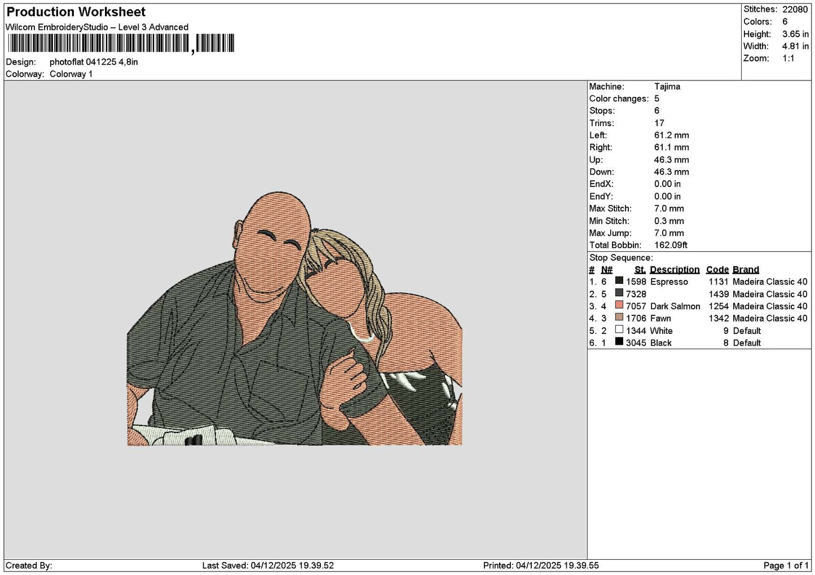
Task: Click thread code 1131
Action: pos(719,282)
